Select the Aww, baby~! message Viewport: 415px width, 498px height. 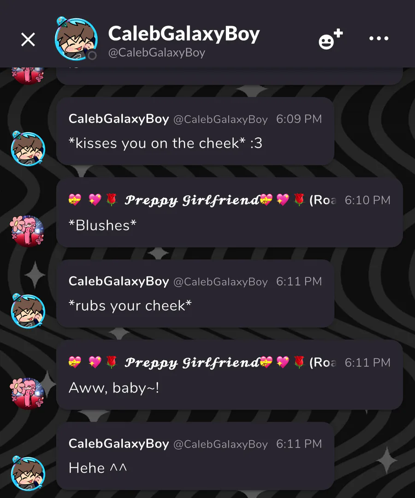tap(230, 375)
